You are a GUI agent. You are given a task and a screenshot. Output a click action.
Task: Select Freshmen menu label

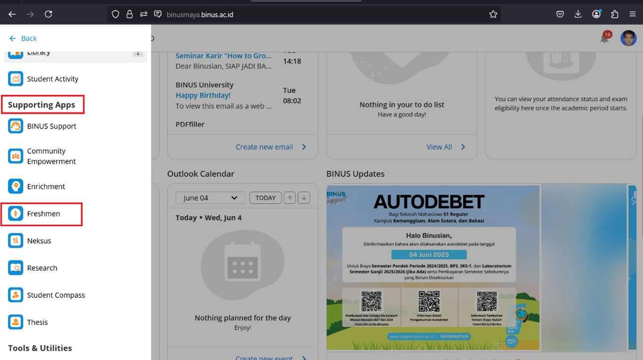pyautogui.click(x=44, y=214)
